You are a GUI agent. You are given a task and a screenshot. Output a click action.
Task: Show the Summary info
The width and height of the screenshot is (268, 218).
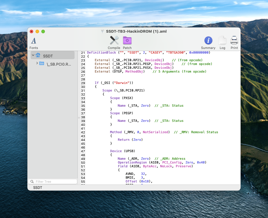208,41
